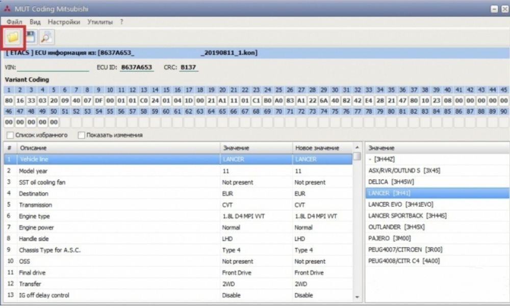Choose the - [3H44Z] option

(x=437, y=159)
